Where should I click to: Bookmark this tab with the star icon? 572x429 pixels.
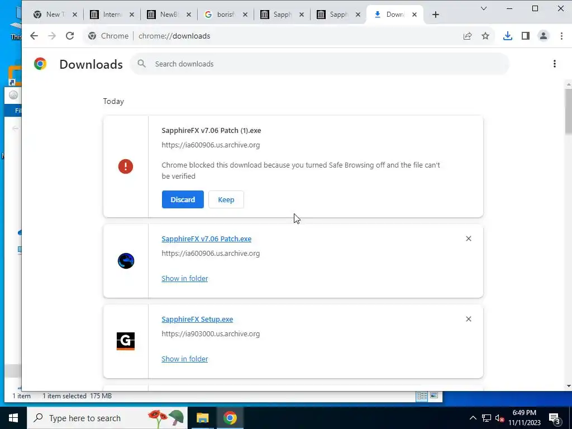485,36
